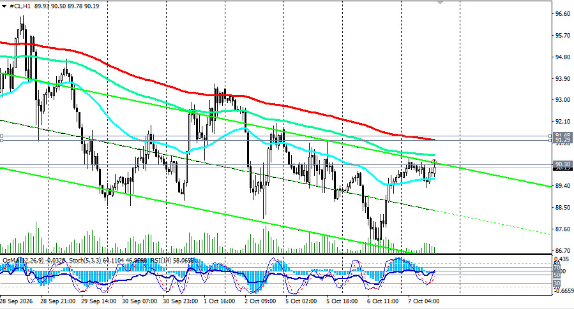Click the 6 Oct 11:00 time label
574x309 pixels.
(x=383, y=301)
